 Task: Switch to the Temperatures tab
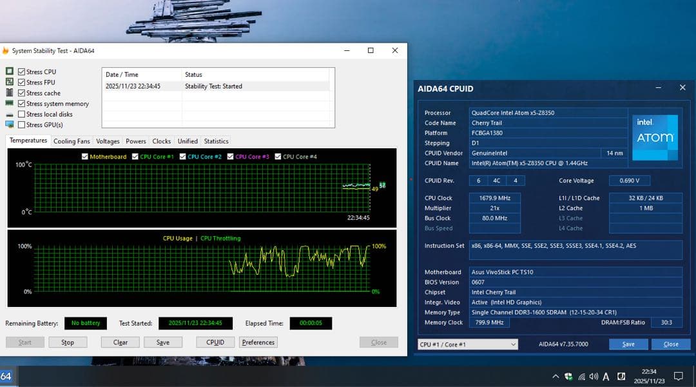click(x=28, y=141)
